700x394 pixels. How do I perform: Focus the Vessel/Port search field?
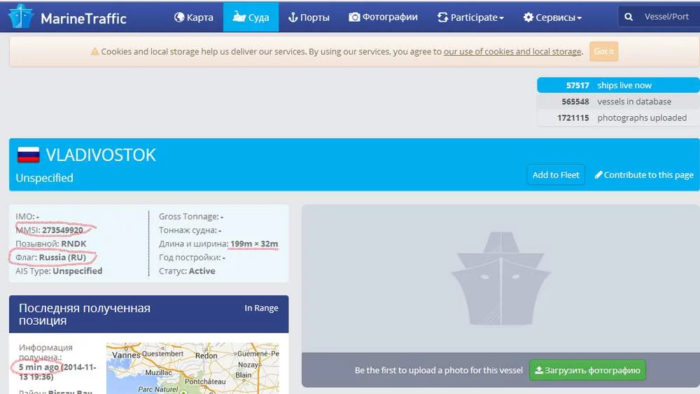666,17
